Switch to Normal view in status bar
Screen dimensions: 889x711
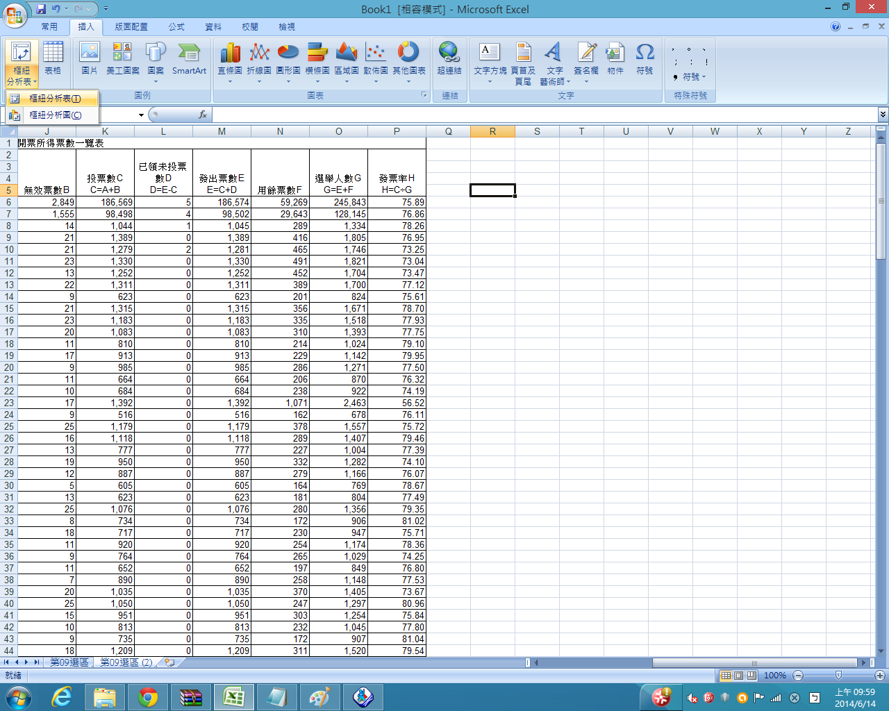[x=726, y=676]
